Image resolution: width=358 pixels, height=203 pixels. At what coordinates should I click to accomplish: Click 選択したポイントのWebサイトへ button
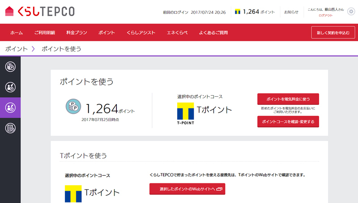pyautogui.click(x=187, y=189)
